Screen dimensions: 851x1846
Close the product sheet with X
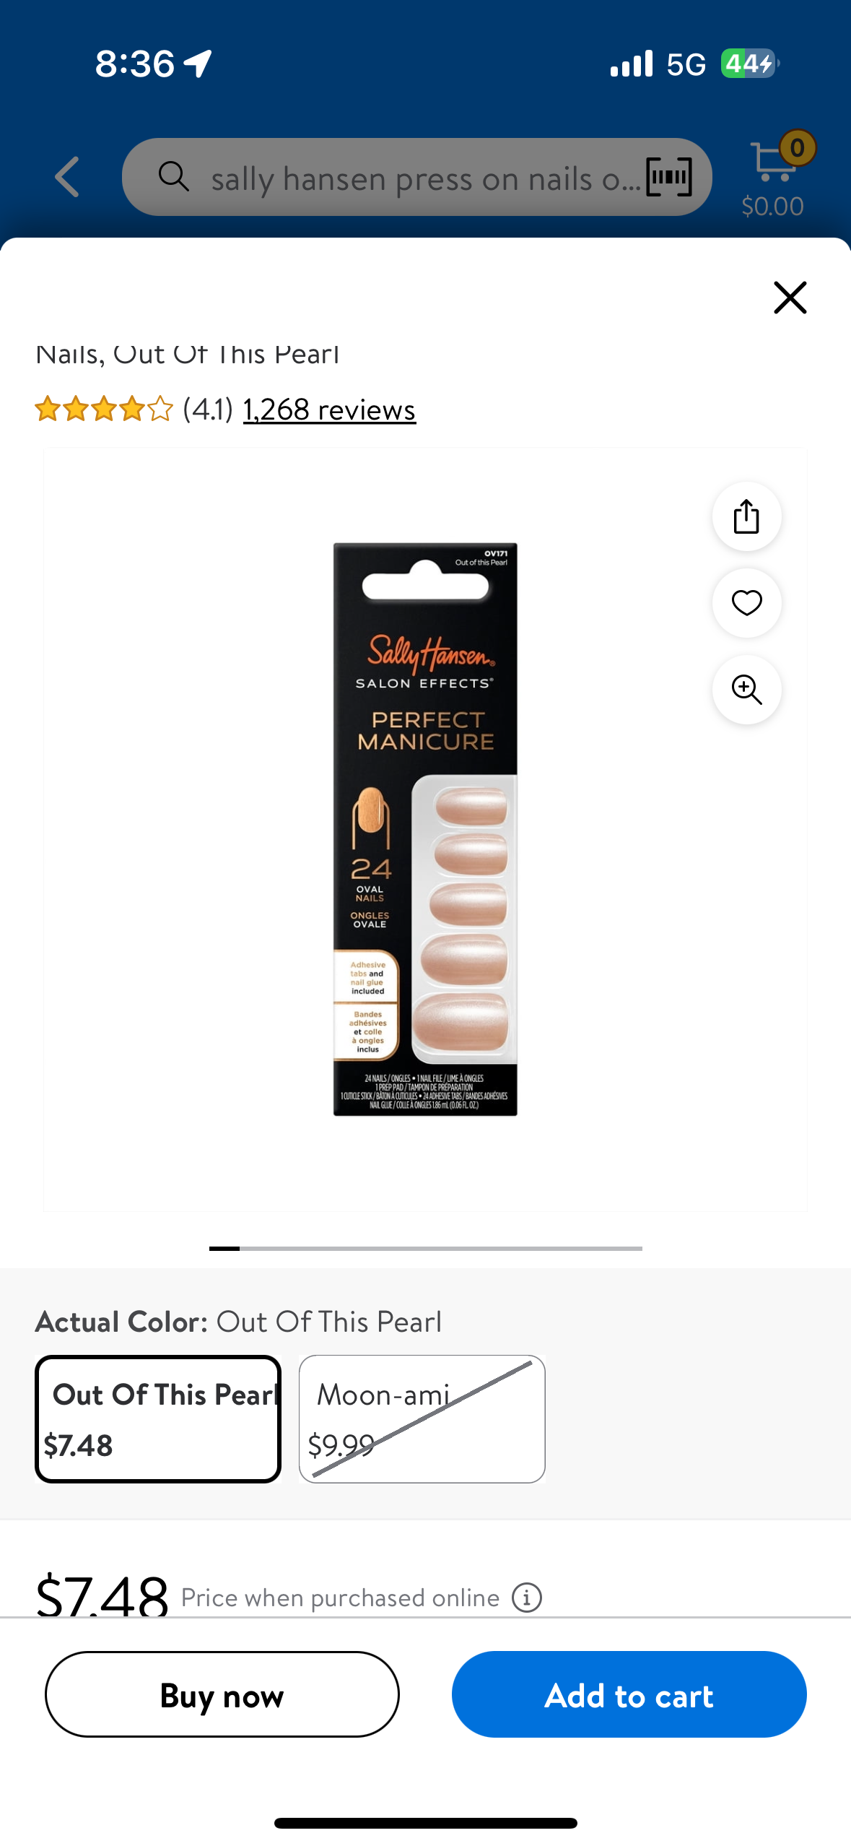click(x=790, y=298)
